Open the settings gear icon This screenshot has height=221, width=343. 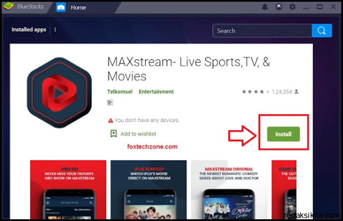click(292, 7)
